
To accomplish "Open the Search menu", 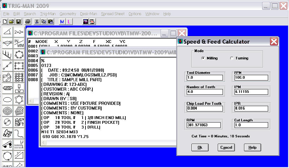I will [x=30, y=14].
